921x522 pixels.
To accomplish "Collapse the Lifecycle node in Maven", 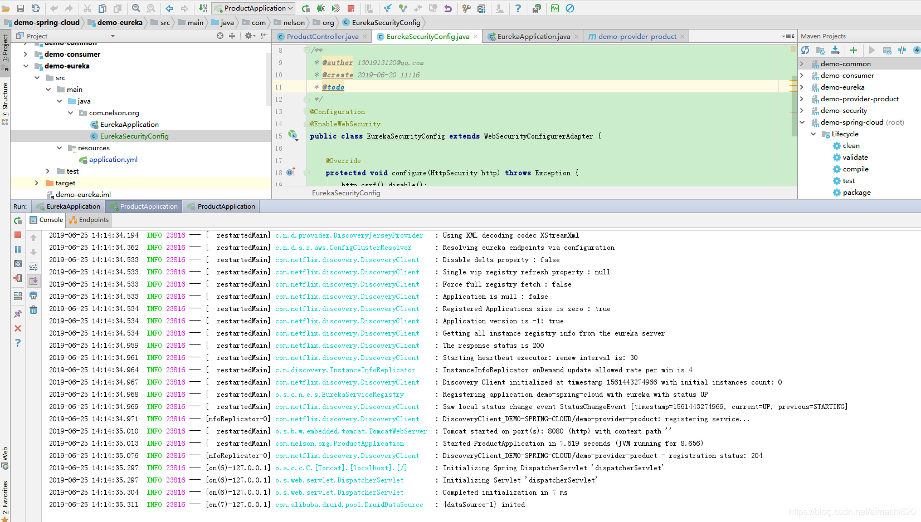I will coord(813,134).
